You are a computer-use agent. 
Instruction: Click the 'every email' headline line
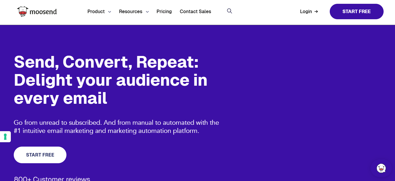(61, 98)
